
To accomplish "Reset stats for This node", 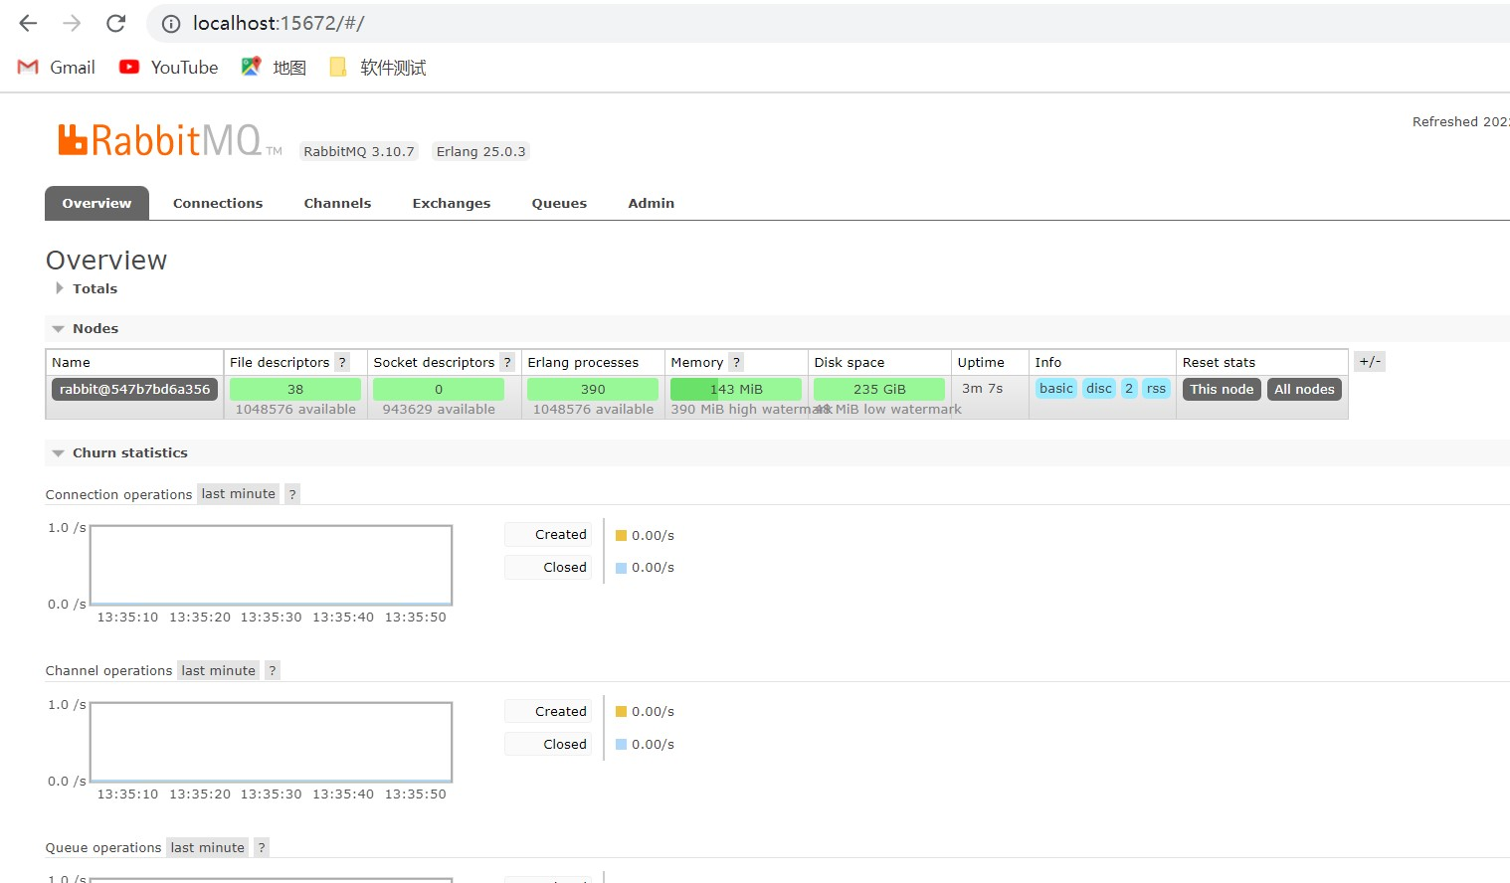I will [x=1222, y=389].
